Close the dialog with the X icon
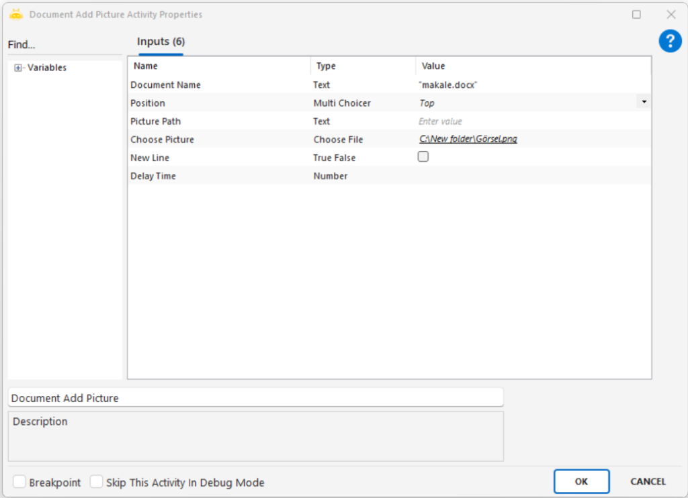Viewport: 688px width, 498px height. point(671,14)
